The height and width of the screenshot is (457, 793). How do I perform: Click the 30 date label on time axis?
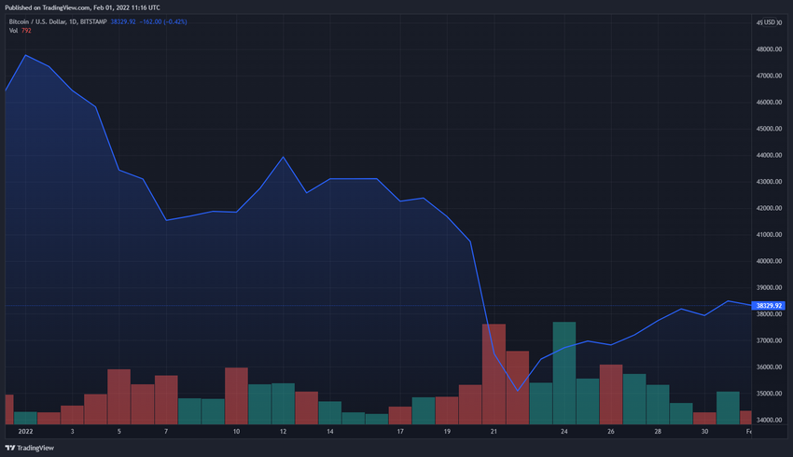point(704,432)
